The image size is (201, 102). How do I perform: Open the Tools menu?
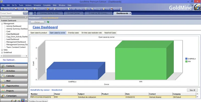[21, 5]
